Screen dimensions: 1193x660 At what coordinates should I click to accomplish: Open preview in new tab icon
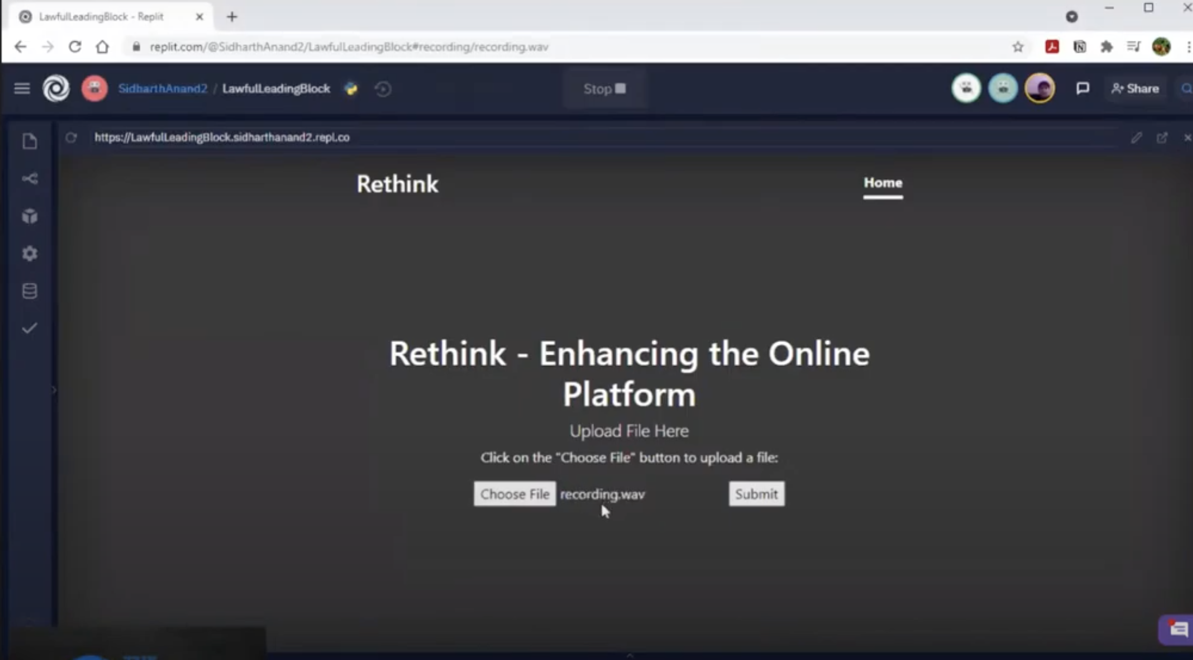[1162, 138]
